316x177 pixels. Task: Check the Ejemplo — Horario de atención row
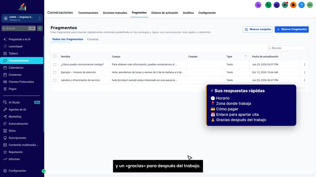click(x=55, y=72)
